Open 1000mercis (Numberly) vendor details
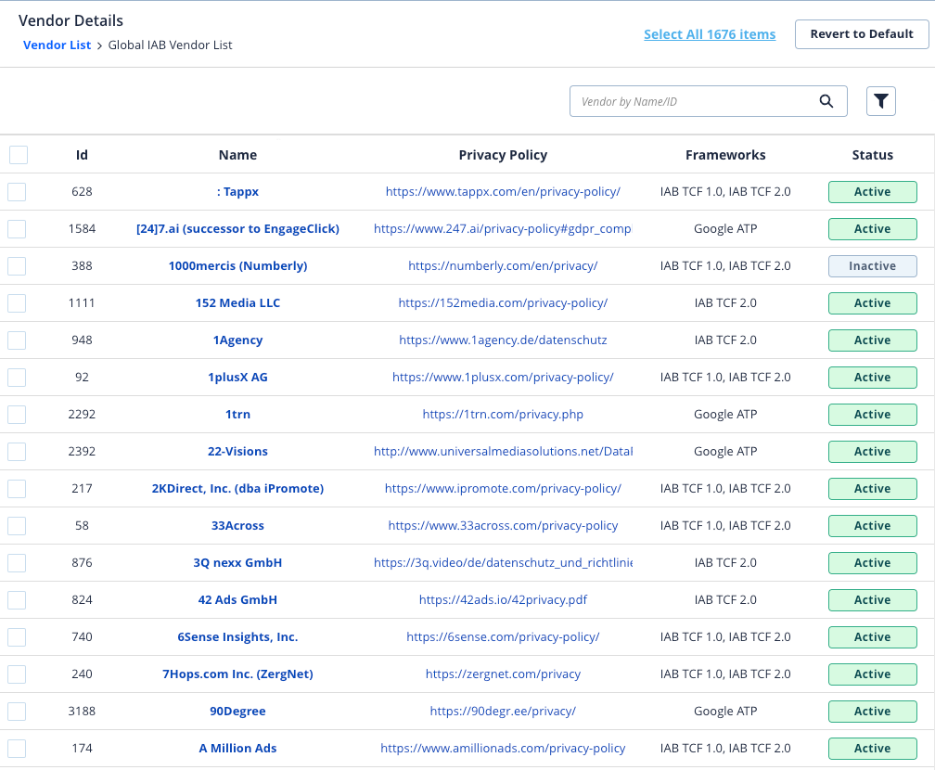The width and height of the screenshot is (935, 770). (x=237, y=266)
